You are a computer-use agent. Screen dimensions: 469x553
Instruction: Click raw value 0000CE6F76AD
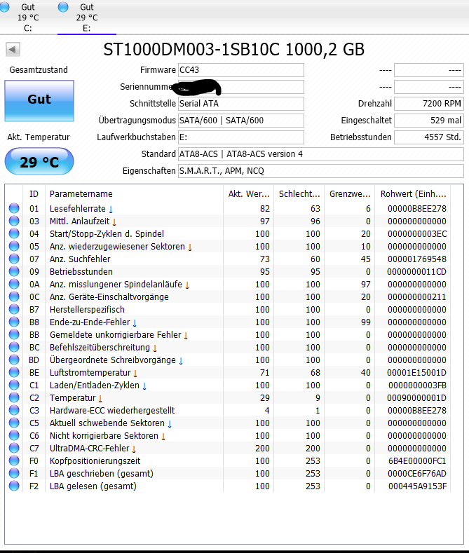[417, 474]
